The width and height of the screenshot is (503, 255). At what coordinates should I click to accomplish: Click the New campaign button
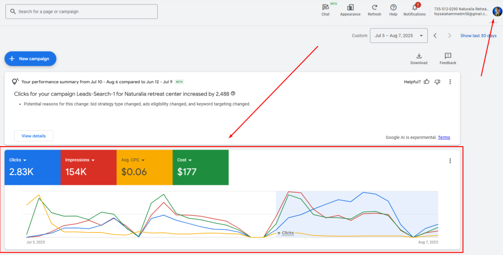(30, 59)
